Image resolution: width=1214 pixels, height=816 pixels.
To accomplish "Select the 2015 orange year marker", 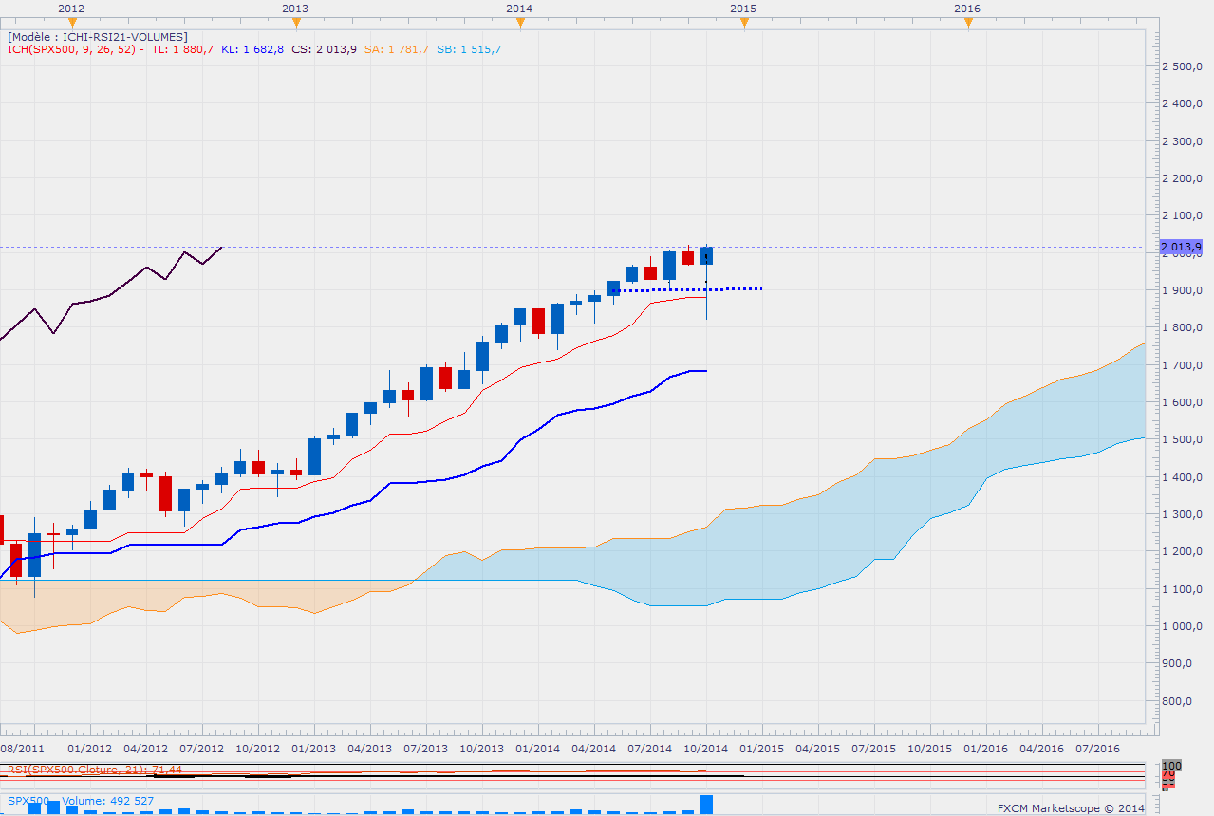I will click(x=743, y=23).
